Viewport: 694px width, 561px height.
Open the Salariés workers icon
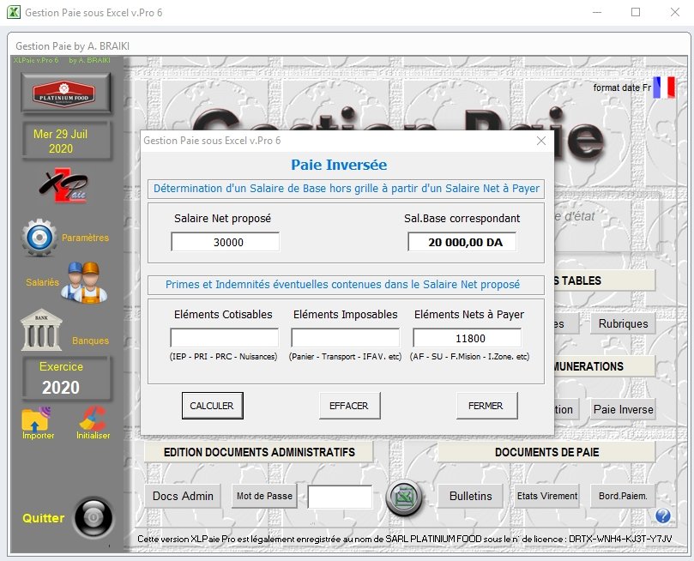pos(82,281)
